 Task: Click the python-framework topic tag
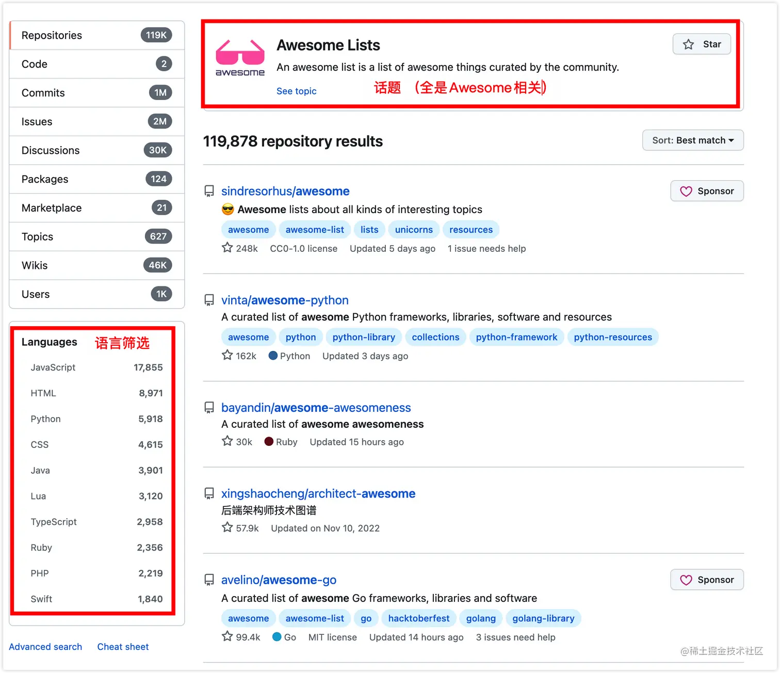pos(516,337)
